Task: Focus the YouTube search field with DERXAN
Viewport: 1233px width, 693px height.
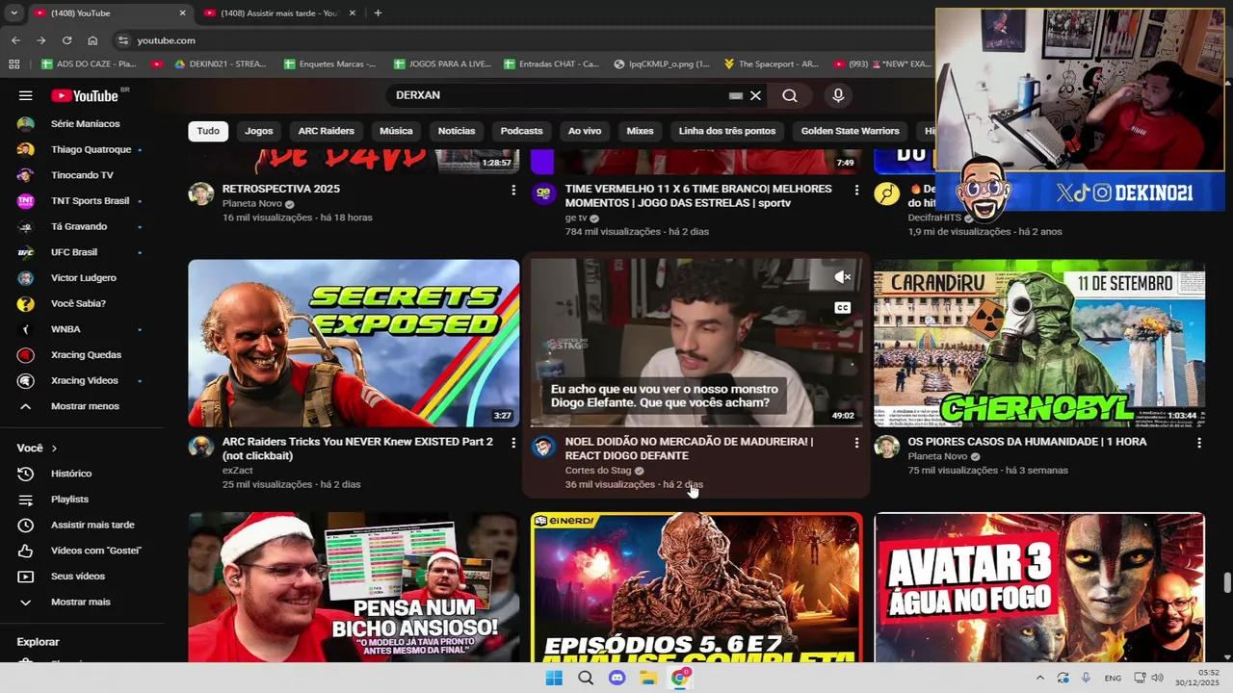Action: 559,95
